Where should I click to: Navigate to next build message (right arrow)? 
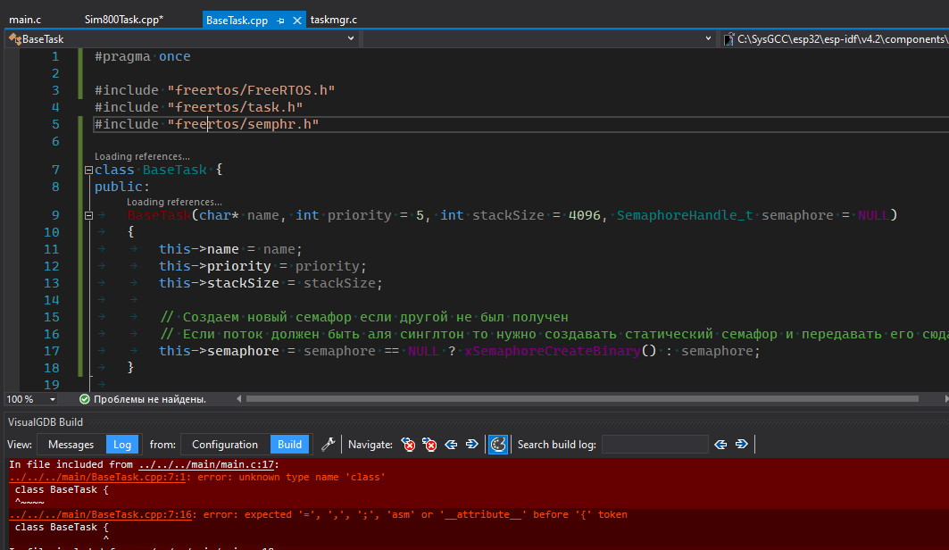tap(473, 445)
